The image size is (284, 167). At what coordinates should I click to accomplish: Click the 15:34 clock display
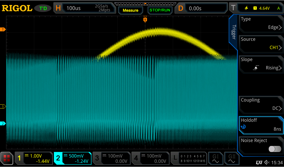[x=277, y=163]
